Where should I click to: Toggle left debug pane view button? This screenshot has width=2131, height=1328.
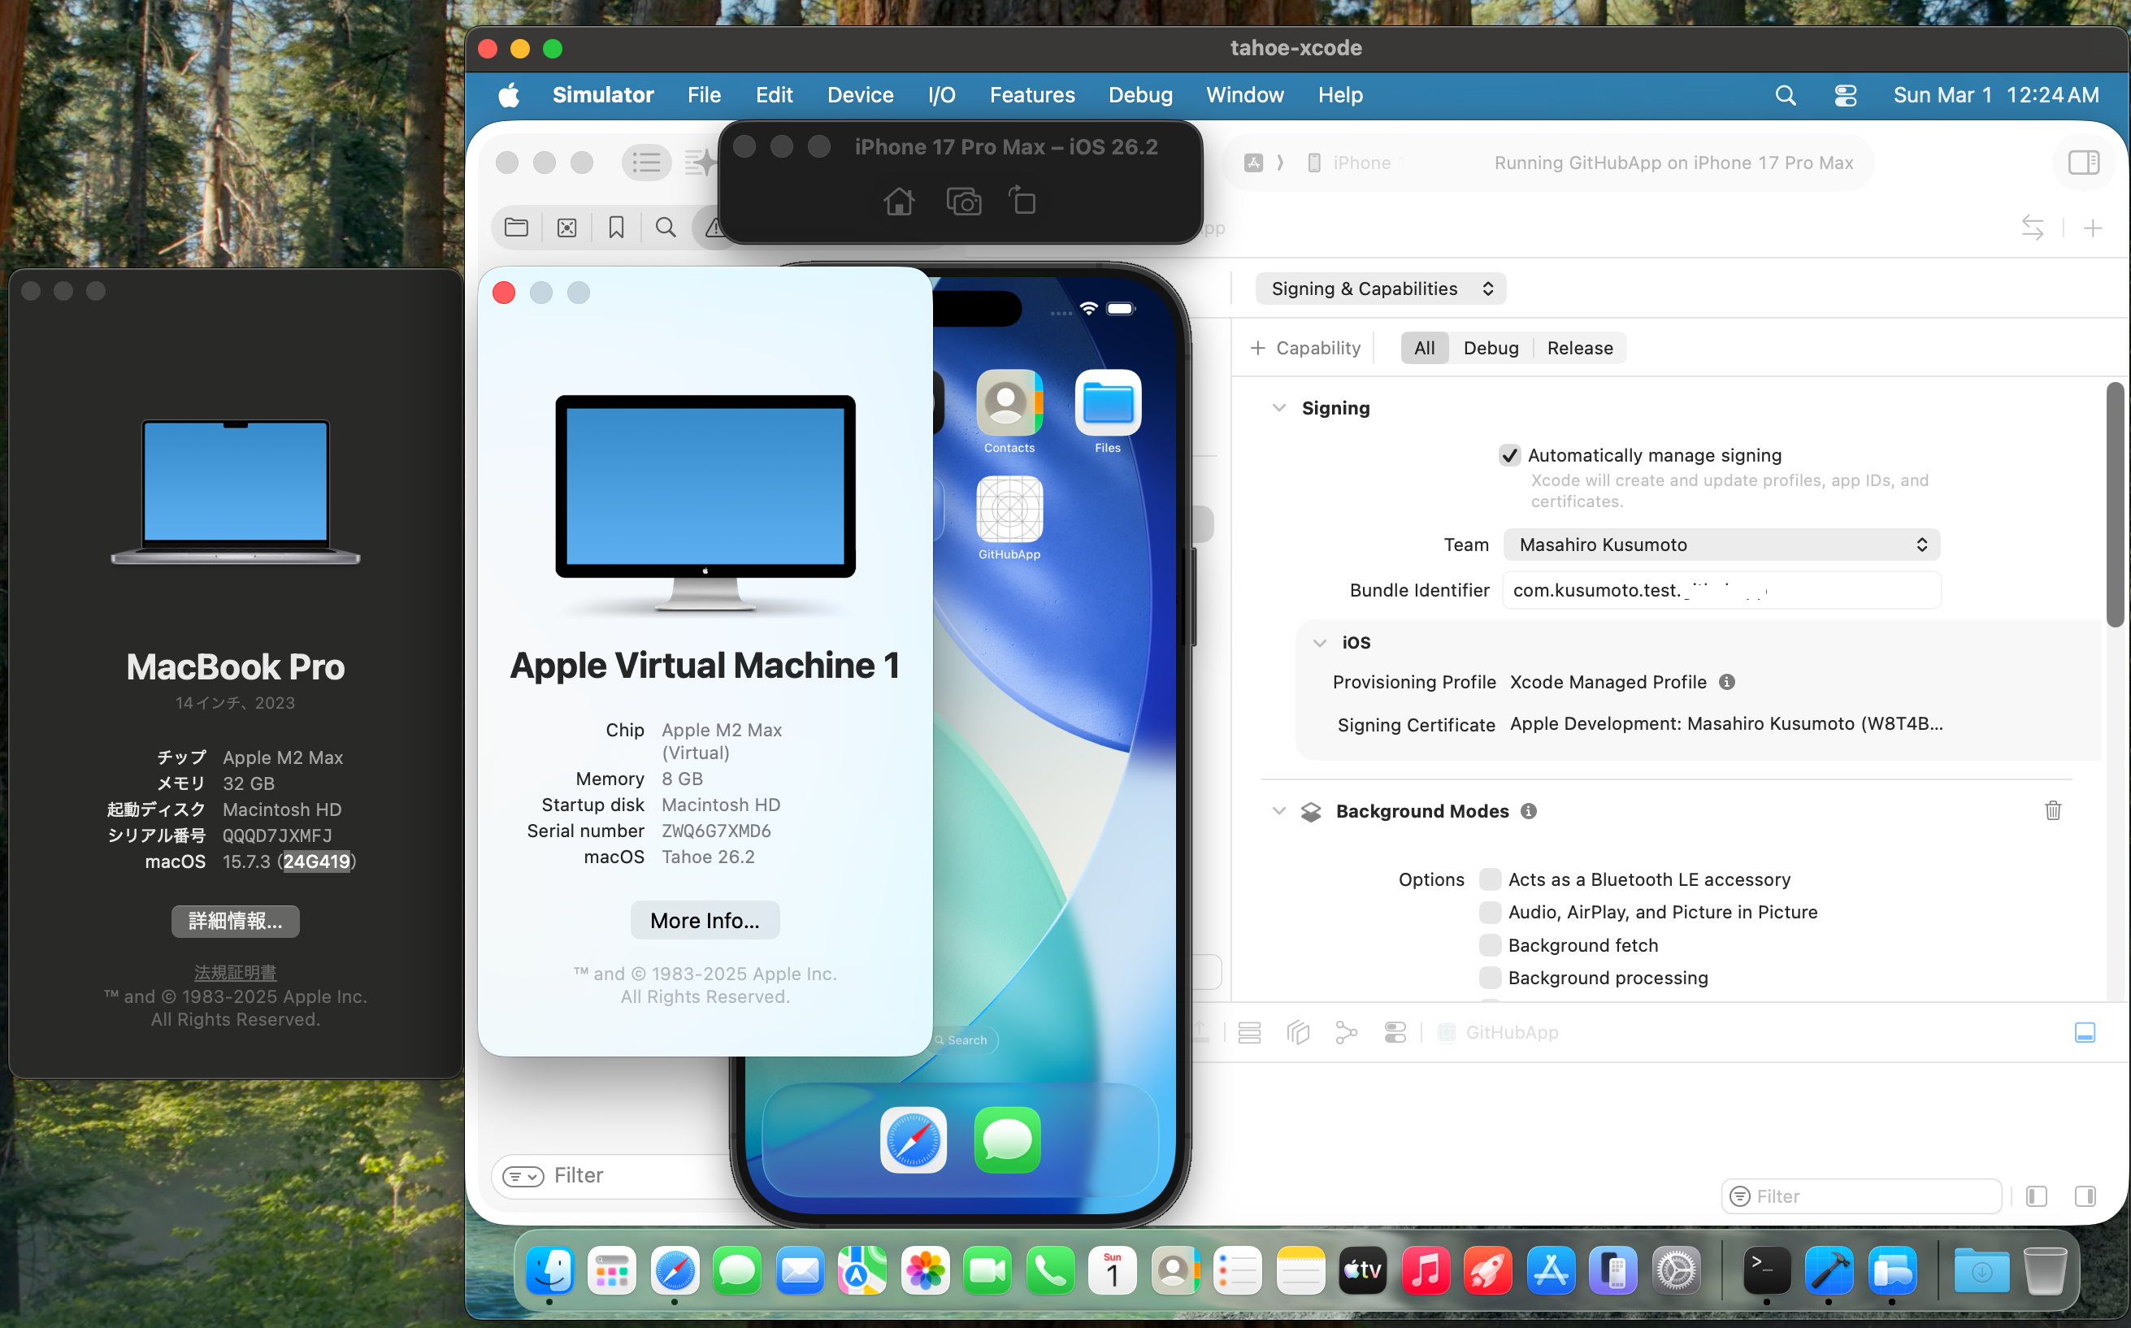2036,1196
